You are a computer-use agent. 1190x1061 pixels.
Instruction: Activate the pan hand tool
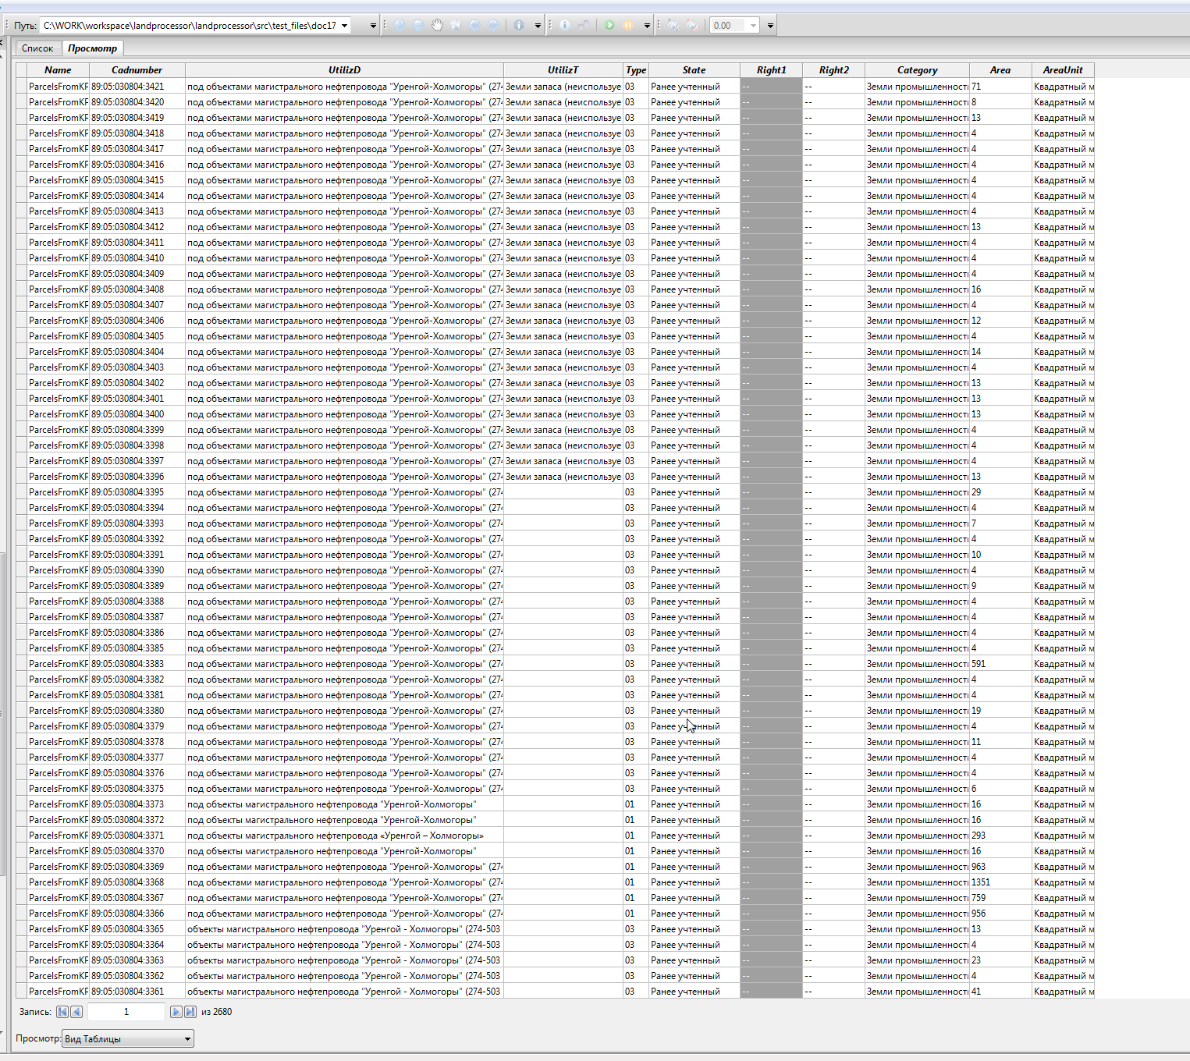437,25
